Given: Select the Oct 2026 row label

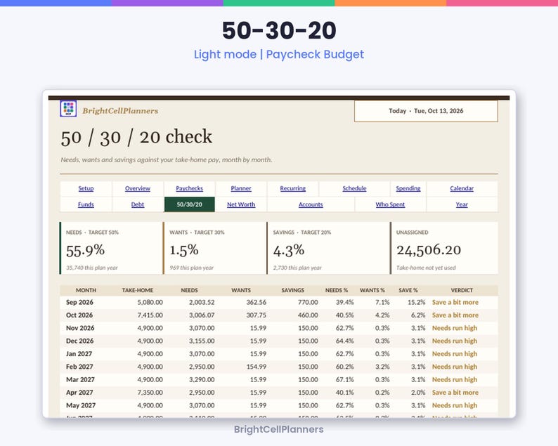Looking at the screenshot, I should pos(79,315).
